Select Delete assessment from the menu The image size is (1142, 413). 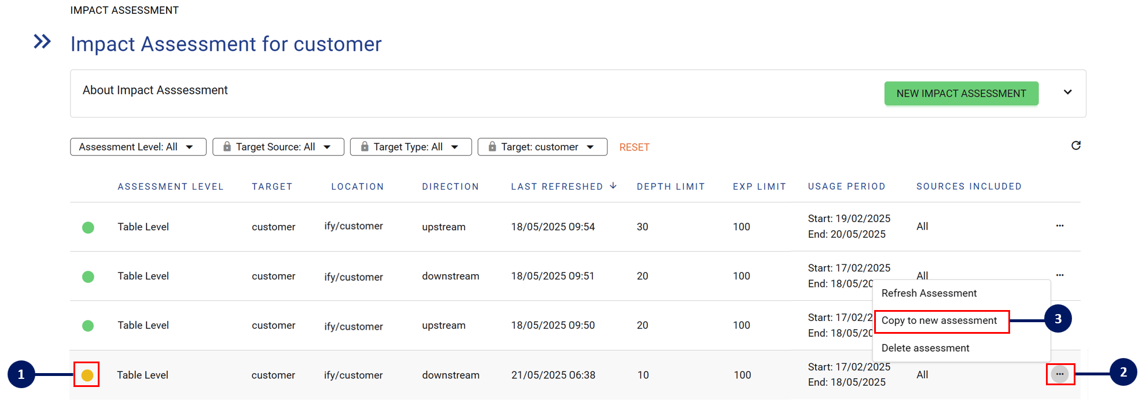pos(925,348)
